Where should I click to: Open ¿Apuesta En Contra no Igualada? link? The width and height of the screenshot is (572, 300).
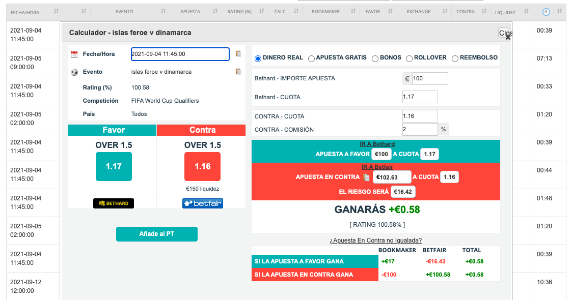pos(376,241)
